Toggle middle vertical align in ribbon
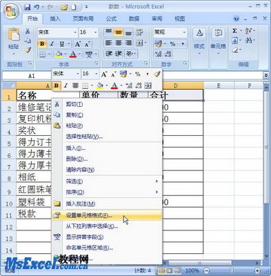Image resolution: width=271 pixels, height=276 pixels. point(119,32)
